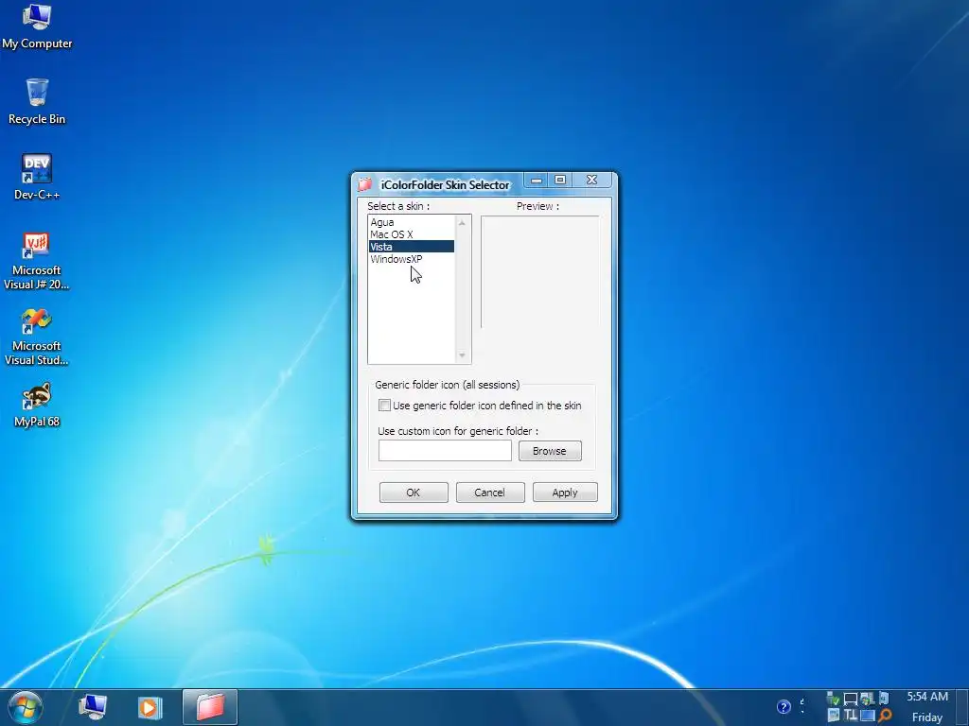Click the skin Preview pane

click(539, 271)
